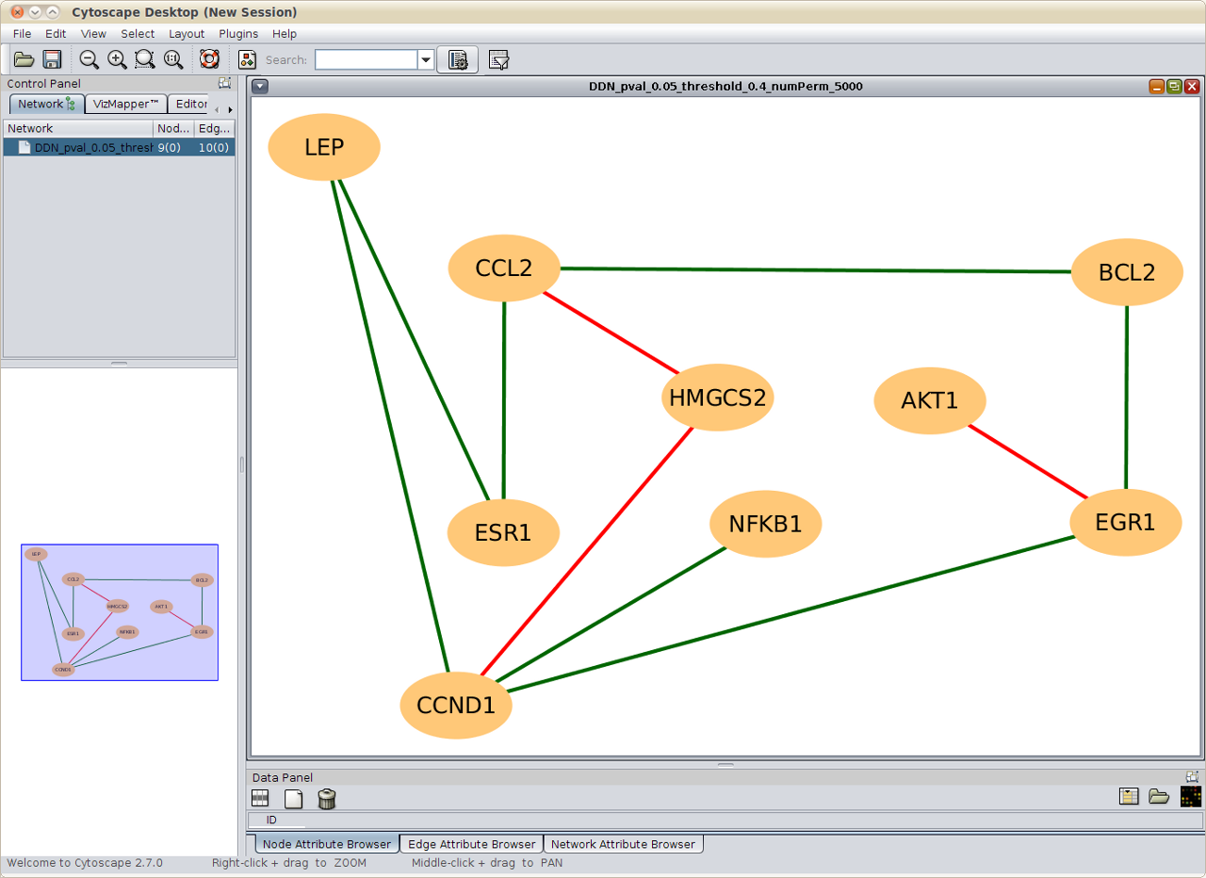
Task: Click the Save session floppy icon
Action: click(52, 59)
